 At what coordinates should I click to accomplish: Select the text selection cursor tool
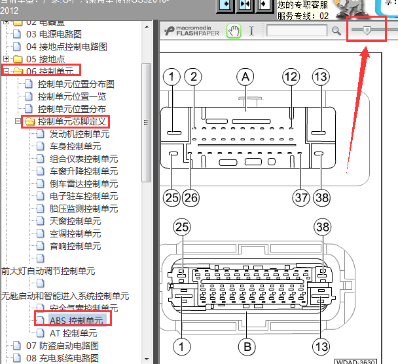pos(251,31)
